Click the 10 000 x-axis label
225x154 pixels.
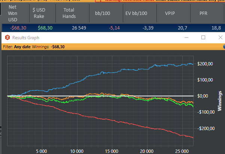point(77,151)
